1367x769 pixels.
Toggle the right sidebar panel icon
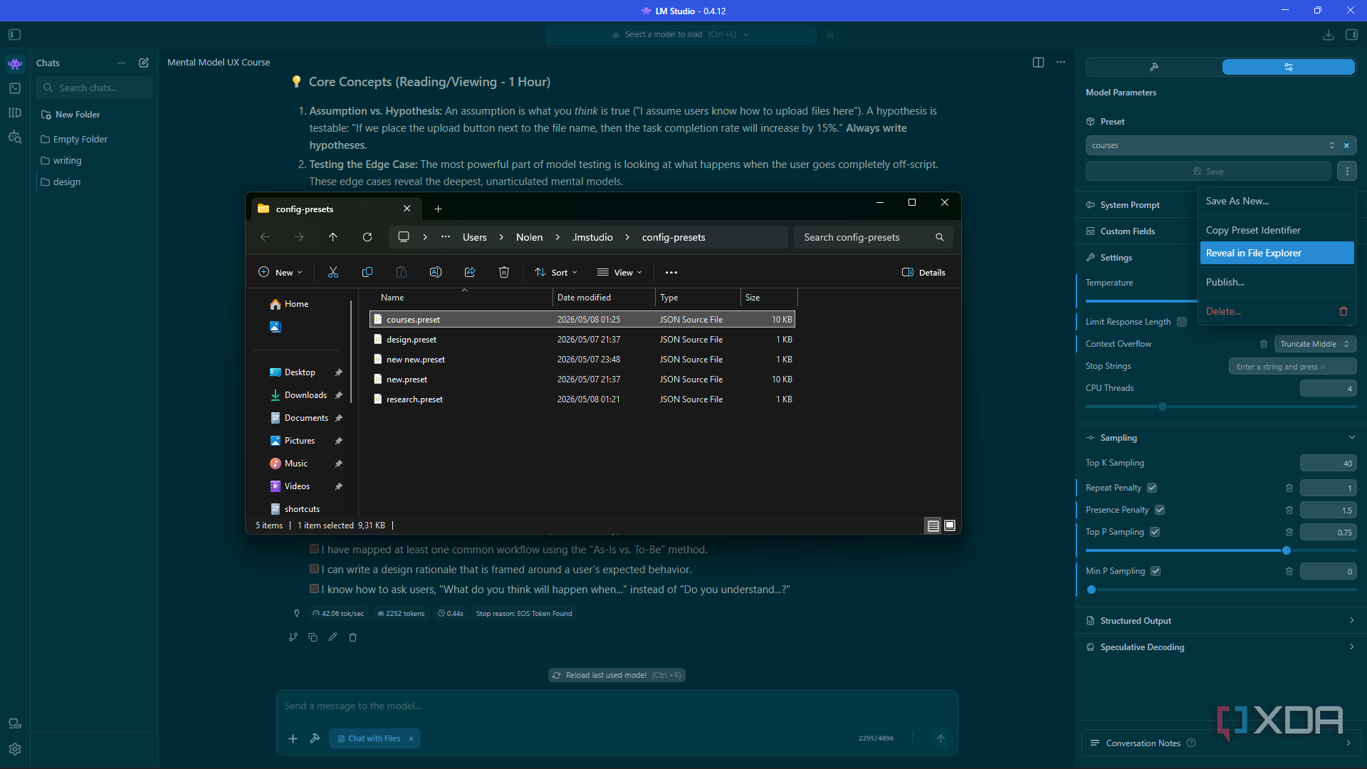coord(1351,34)
